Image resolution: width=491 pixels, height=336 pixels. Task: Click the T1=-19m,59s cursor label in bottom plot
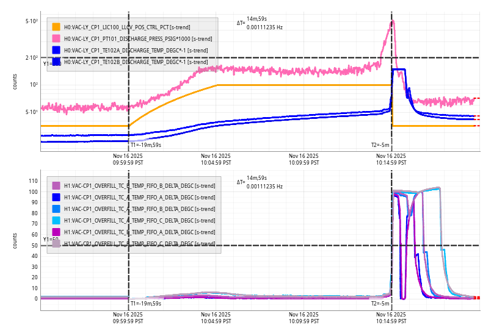(145, 303)
